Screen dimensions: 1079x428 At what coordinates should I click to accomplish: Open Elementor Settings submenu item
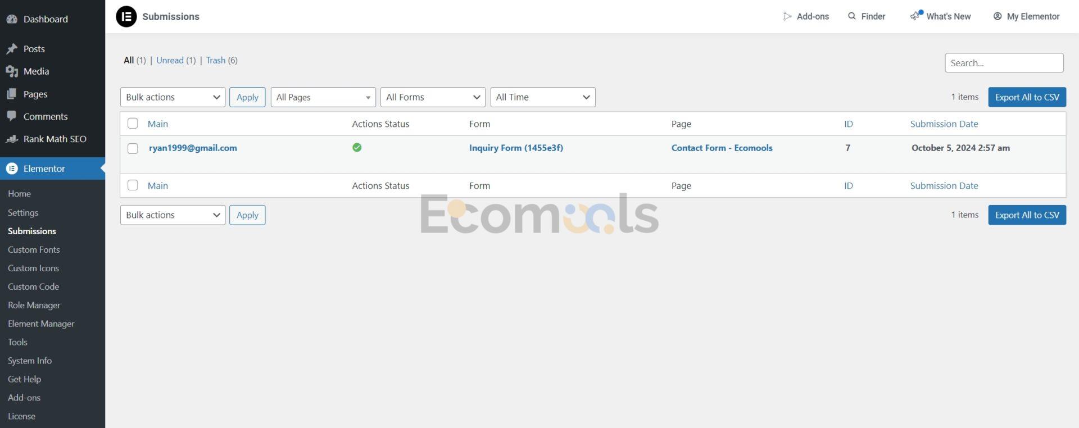[23, 213]
